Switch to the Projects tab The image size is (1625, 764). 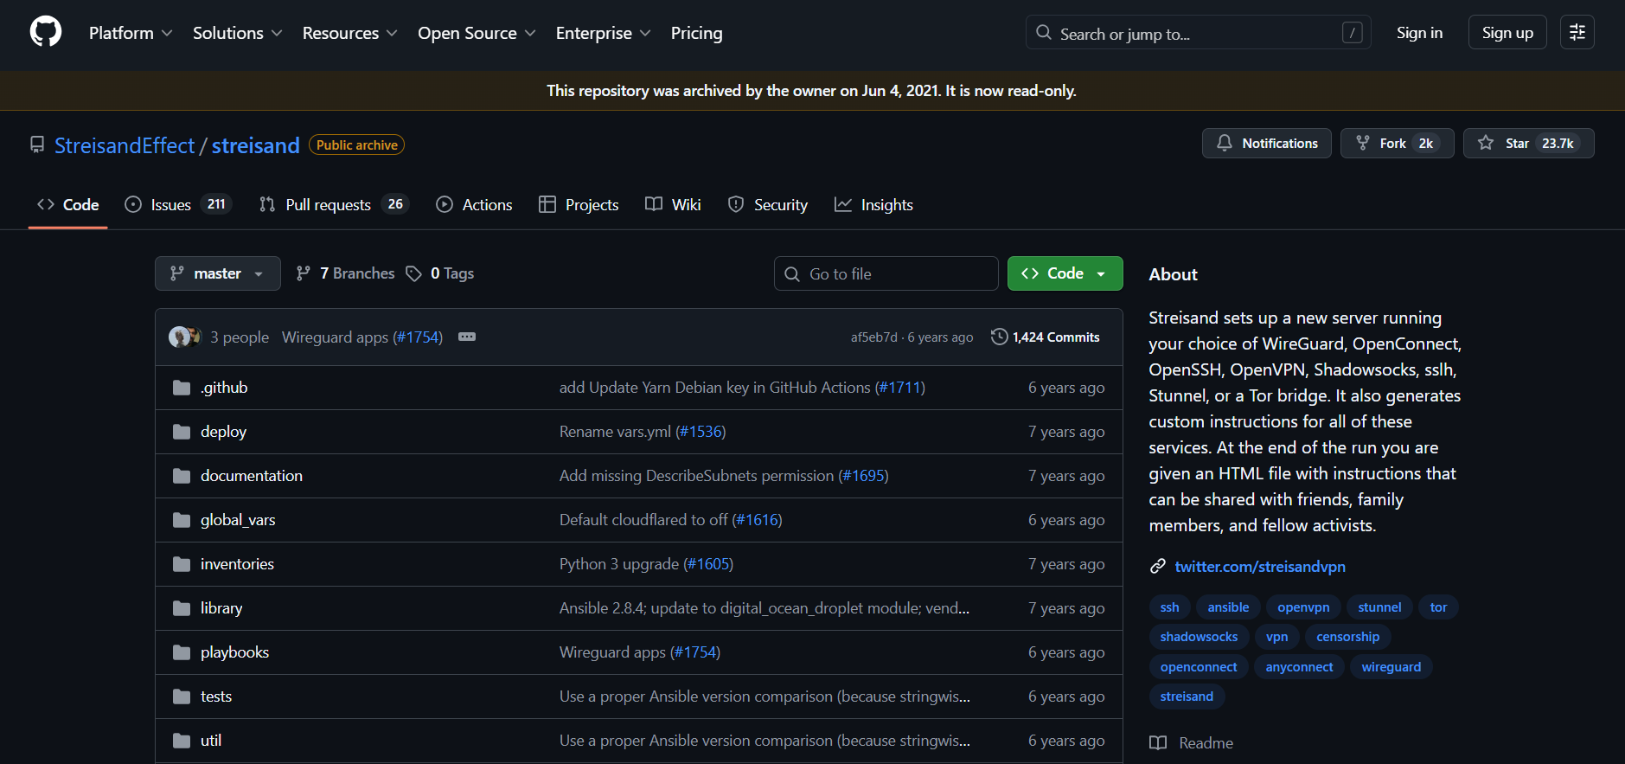579,205
